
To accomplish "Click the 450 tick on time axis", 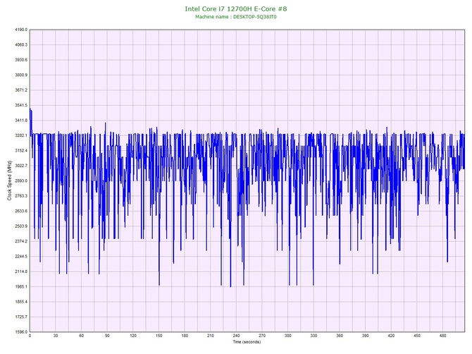I will (x=417, y=336).
